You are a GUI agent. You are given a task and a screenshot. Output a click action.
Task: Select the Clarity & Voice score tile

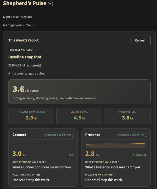tap(79, 116)
